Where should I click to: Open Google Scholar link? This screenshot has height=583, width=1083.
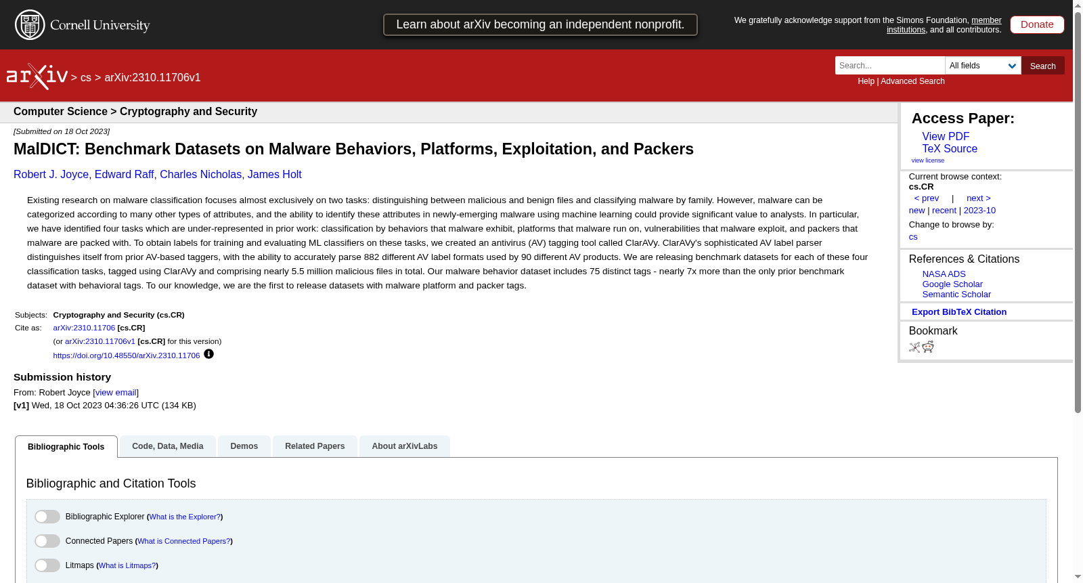952,284
